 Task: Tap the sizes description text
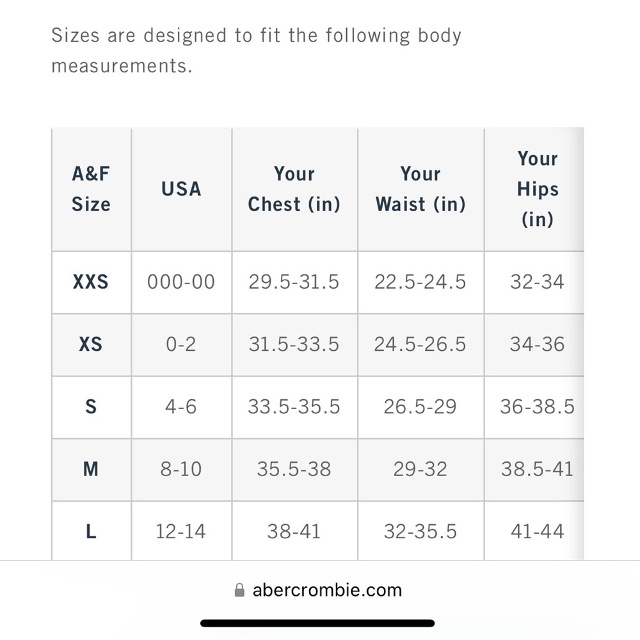click(257, 50)
